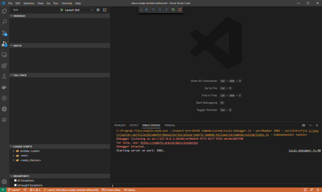Image resolution: width=322 pixels, height=192 pixels.
Task: Enable All Exceptions breakpoint
Action: pos(16,180)
